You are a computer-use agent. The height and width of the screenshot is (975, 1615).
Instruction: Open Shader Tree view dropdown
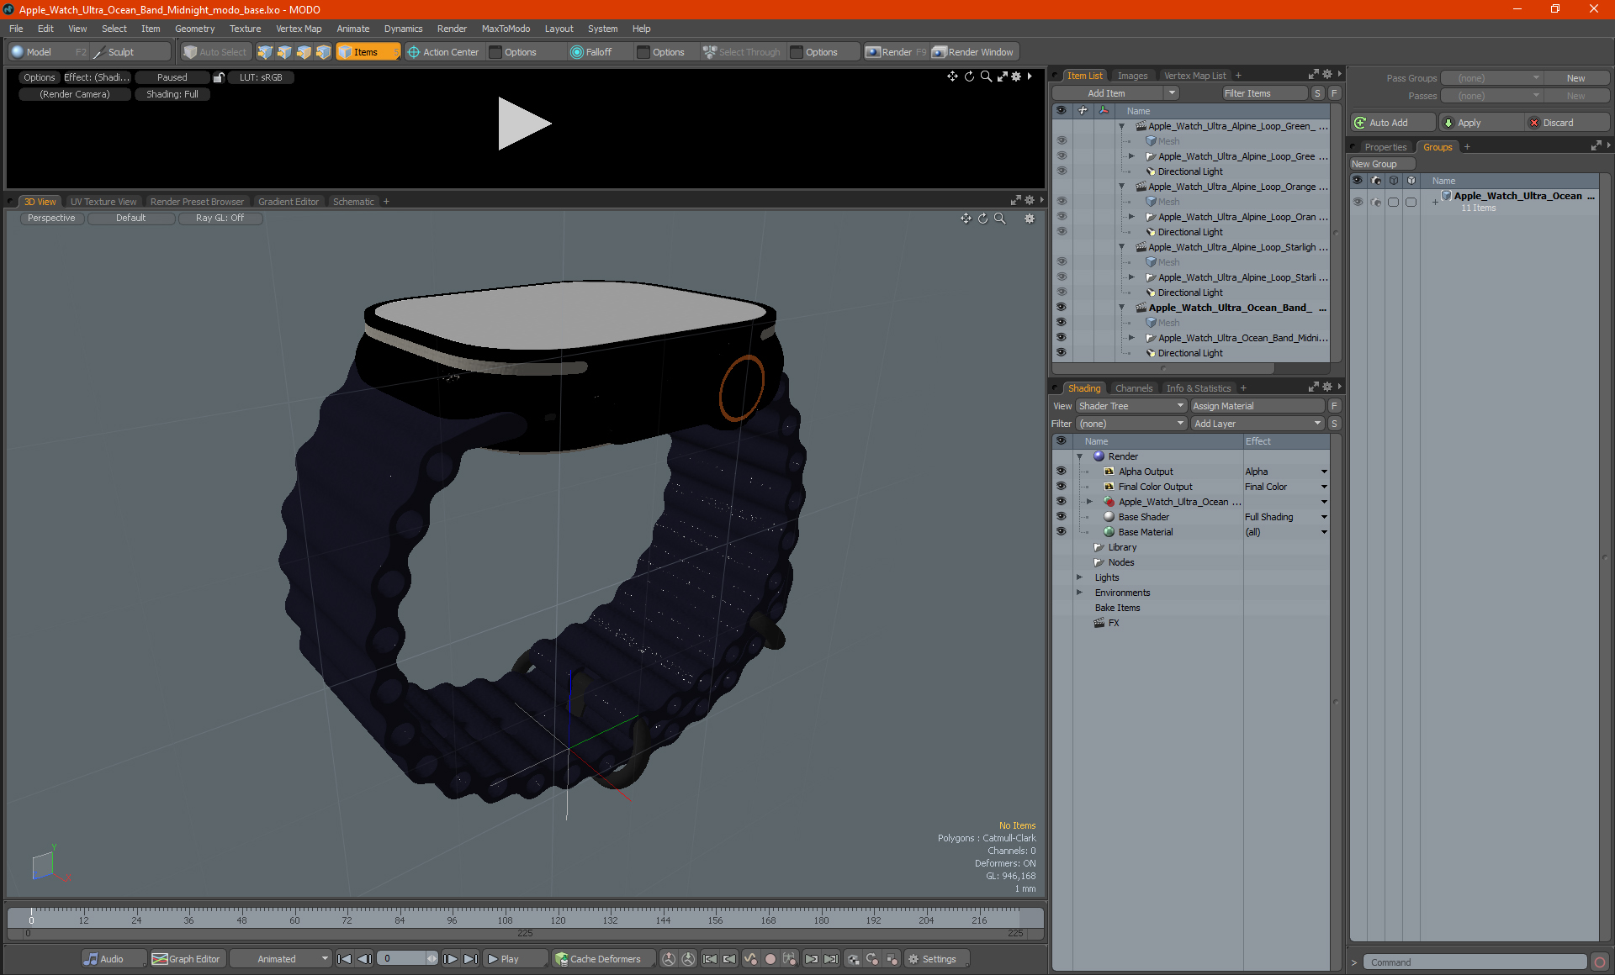(x=1131, y=406)
